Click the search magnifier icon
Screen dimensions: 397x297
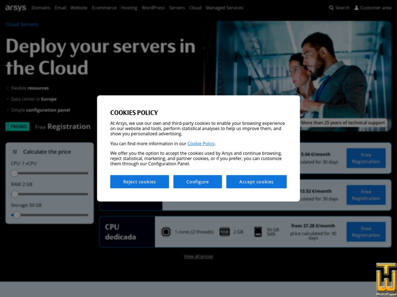[331, 8]
